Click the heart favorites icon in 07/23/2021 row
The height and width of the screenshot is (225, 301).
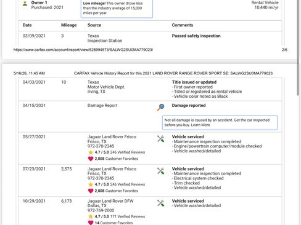click(91, 191)
